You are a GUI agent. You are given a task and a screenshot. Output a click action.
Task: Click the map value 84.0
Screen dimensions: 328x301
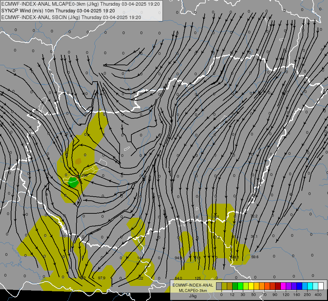click(x=179, y=278)
